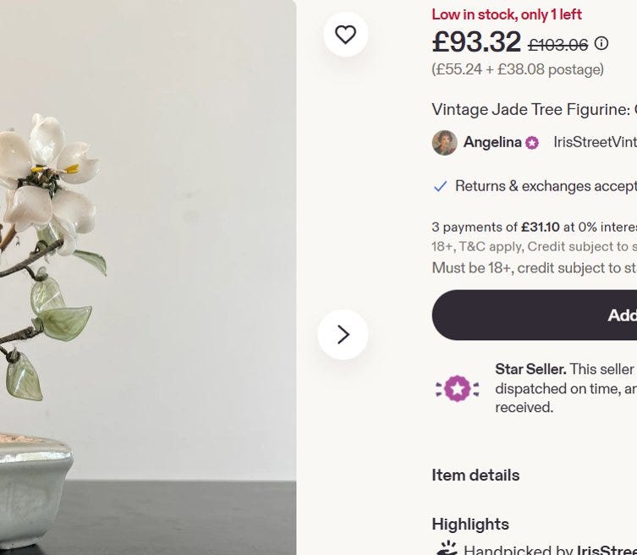Click the crossed-out £103.06 original price
Viewport: 637px width, 555px height.
pos(557,44)
